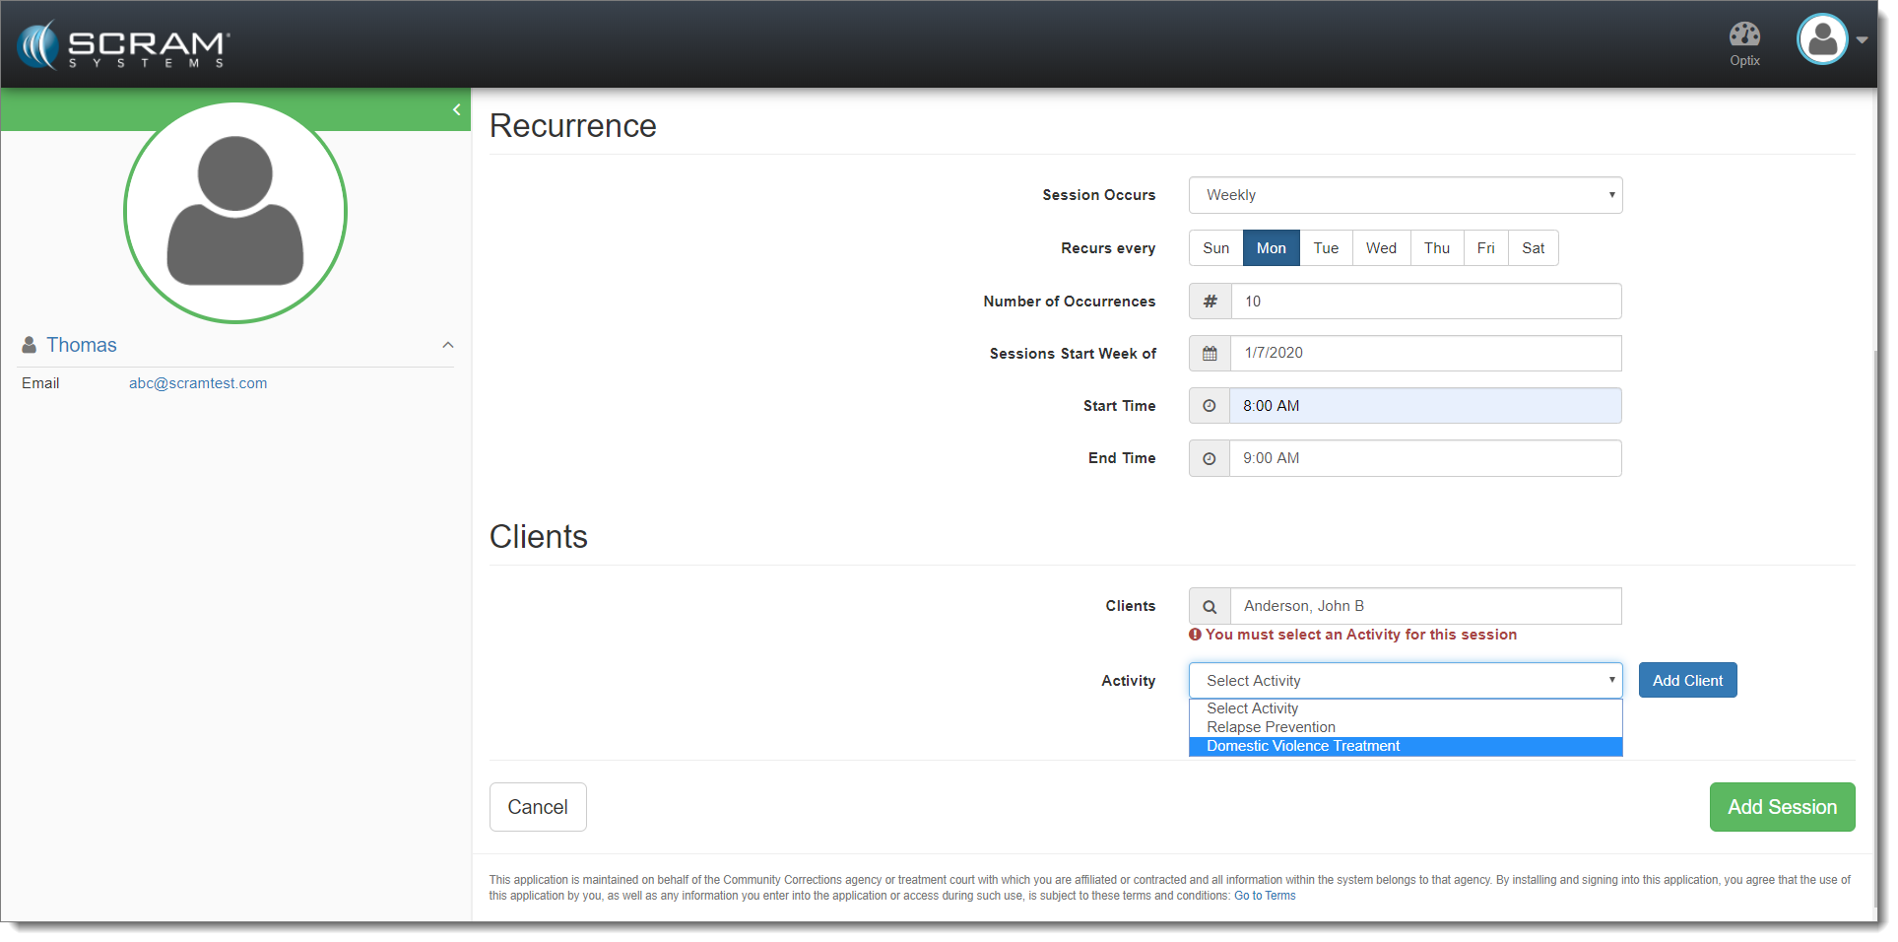This screenshot has width=1898, height=942.
Task: Follow the Go to Terms link
Action: click(1265, 896)
